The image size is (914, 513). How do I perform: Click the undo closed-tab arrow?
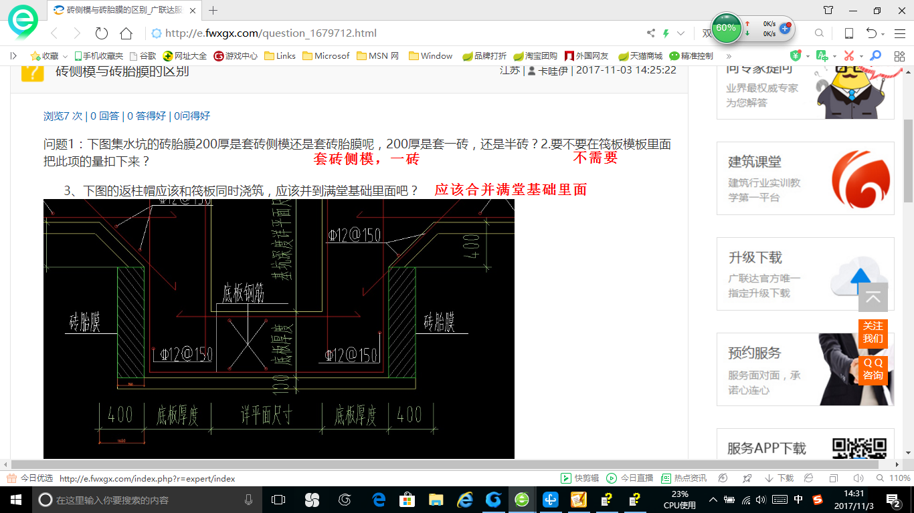871,33
